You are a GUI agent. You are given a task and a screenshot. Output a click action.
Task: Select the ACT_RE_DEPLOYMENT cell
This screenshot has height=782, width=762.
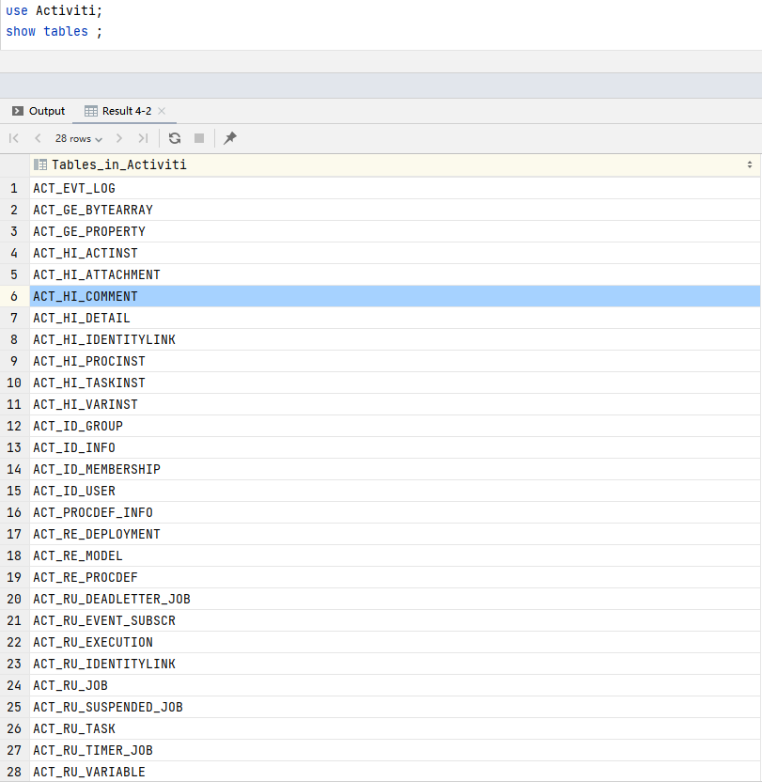tap(395, 534)
